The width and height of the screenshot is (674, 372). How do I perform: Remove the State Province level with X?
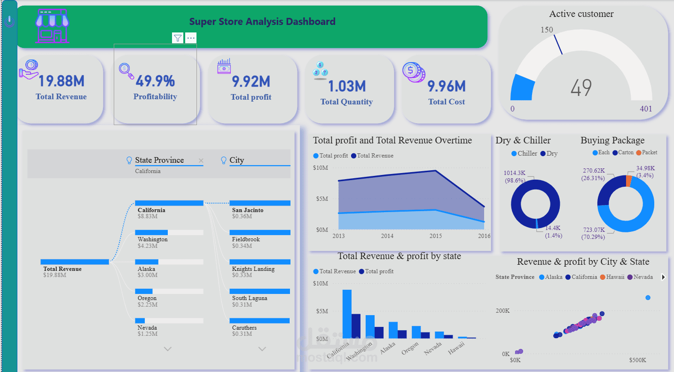201,161
